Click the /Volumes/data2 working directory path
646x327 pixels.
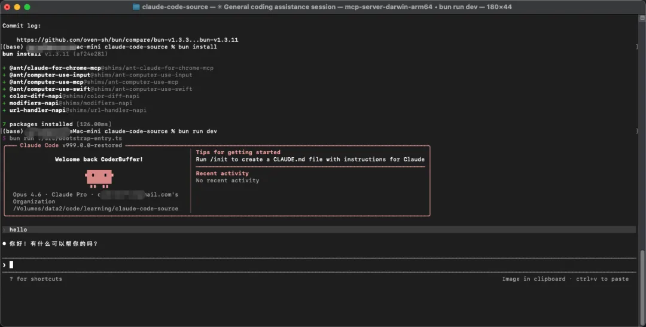[96, 209]
